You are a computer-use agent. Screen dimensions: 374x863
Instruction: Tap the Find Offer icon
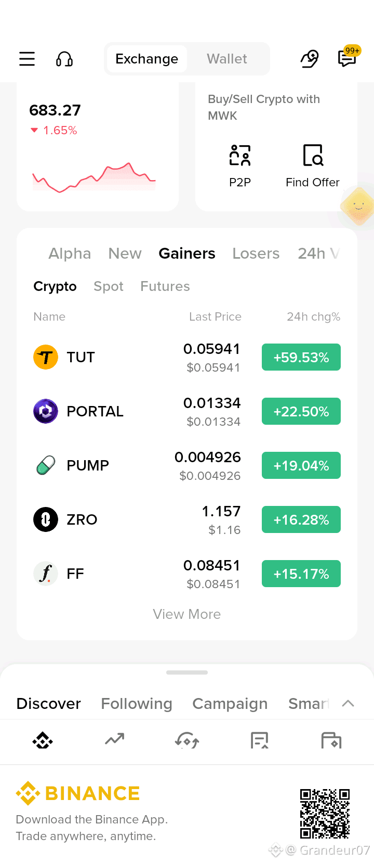pos(313,156)
